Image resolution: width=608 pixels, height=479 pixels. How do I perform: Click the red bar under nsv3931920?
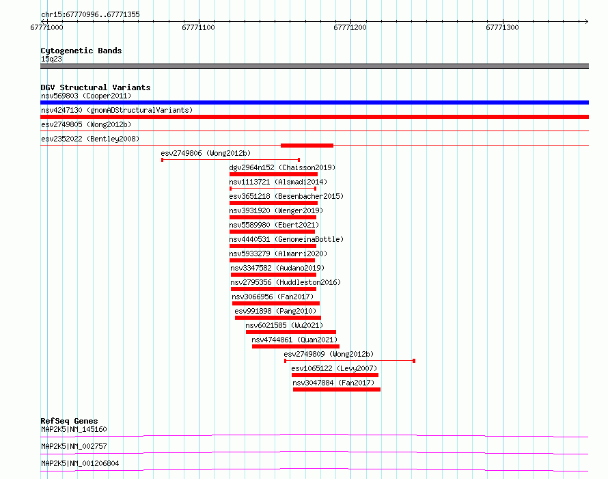click(273, 217)
